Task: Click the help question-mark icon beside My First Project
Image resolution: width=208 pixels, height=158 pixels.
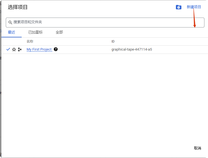Action: coord(56,49)
